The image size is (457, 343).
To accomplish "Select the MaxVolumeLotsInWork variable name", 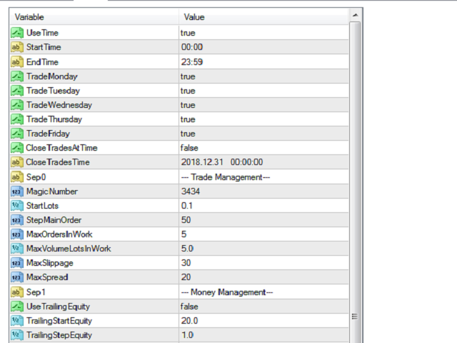I will [x=69, y=249].
